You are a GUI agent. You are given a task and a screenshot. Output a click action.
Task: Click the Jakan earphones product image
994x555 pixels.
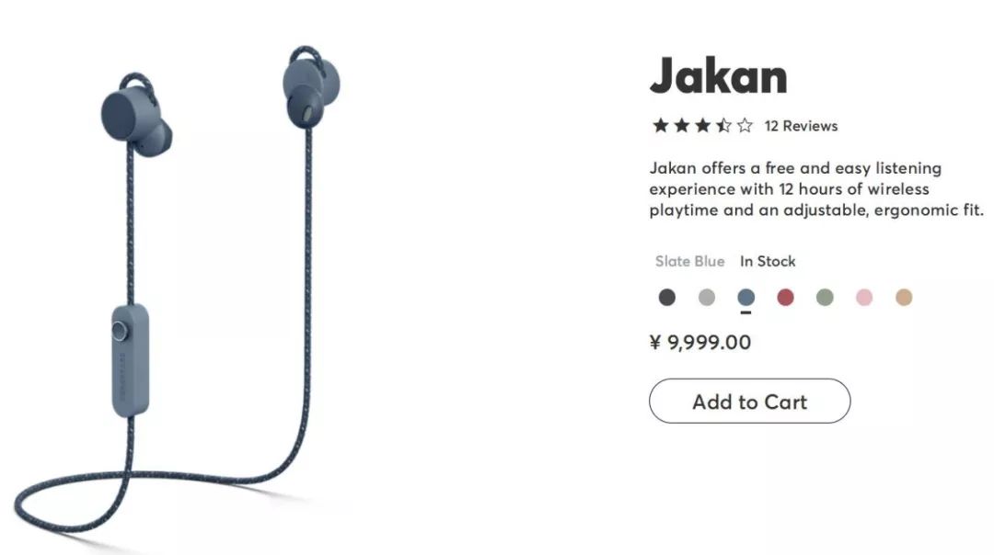[x=178, y=289]
